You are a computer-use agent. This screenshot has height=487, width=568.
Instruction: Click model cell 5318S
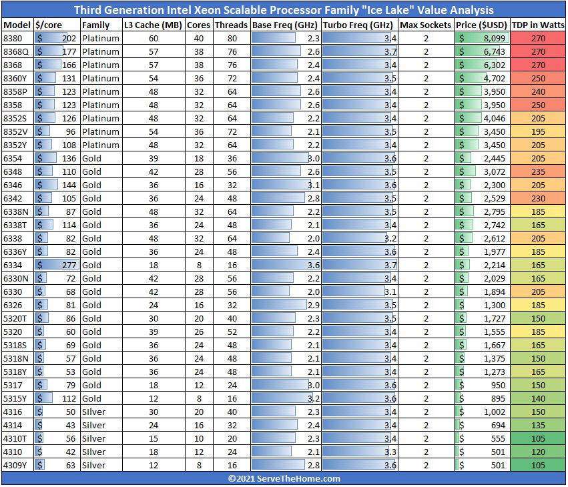click(x=17, y=345)
